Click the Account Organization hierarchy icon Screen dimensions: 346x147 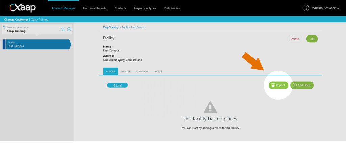[4, 28]
